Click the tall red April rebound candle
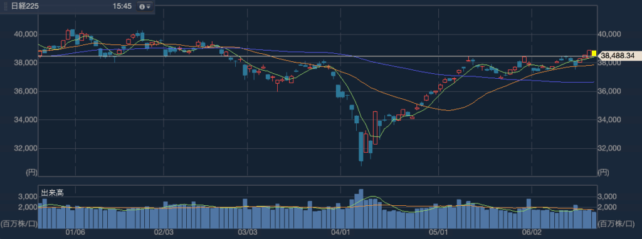The height and width of the screenshot is (239, 642). 375,128
